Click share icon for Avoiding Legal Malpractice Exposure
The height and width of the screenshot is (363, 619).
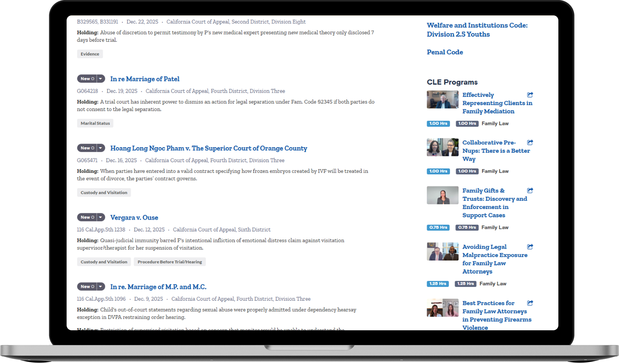[530, 247]
